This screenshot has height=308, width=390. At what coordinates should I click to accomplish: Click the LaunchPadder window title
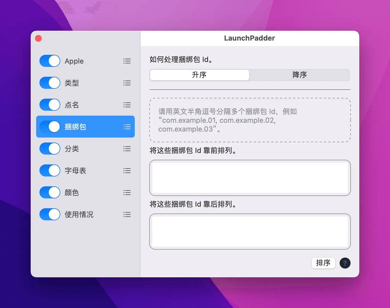250,38
